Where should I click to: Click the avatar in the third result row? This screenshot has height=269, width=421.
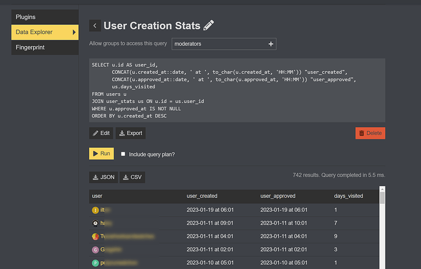click(95, 237)
